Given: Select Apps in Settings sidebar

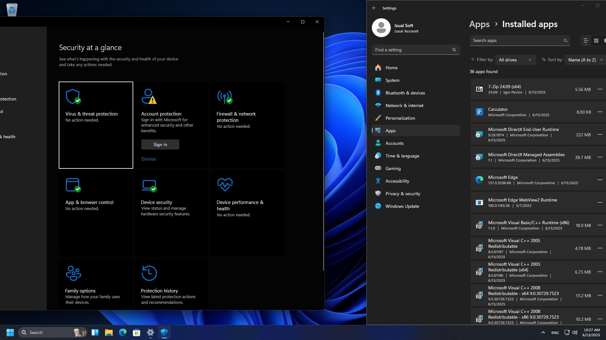Looking at the screenshot, I should 416,131.
